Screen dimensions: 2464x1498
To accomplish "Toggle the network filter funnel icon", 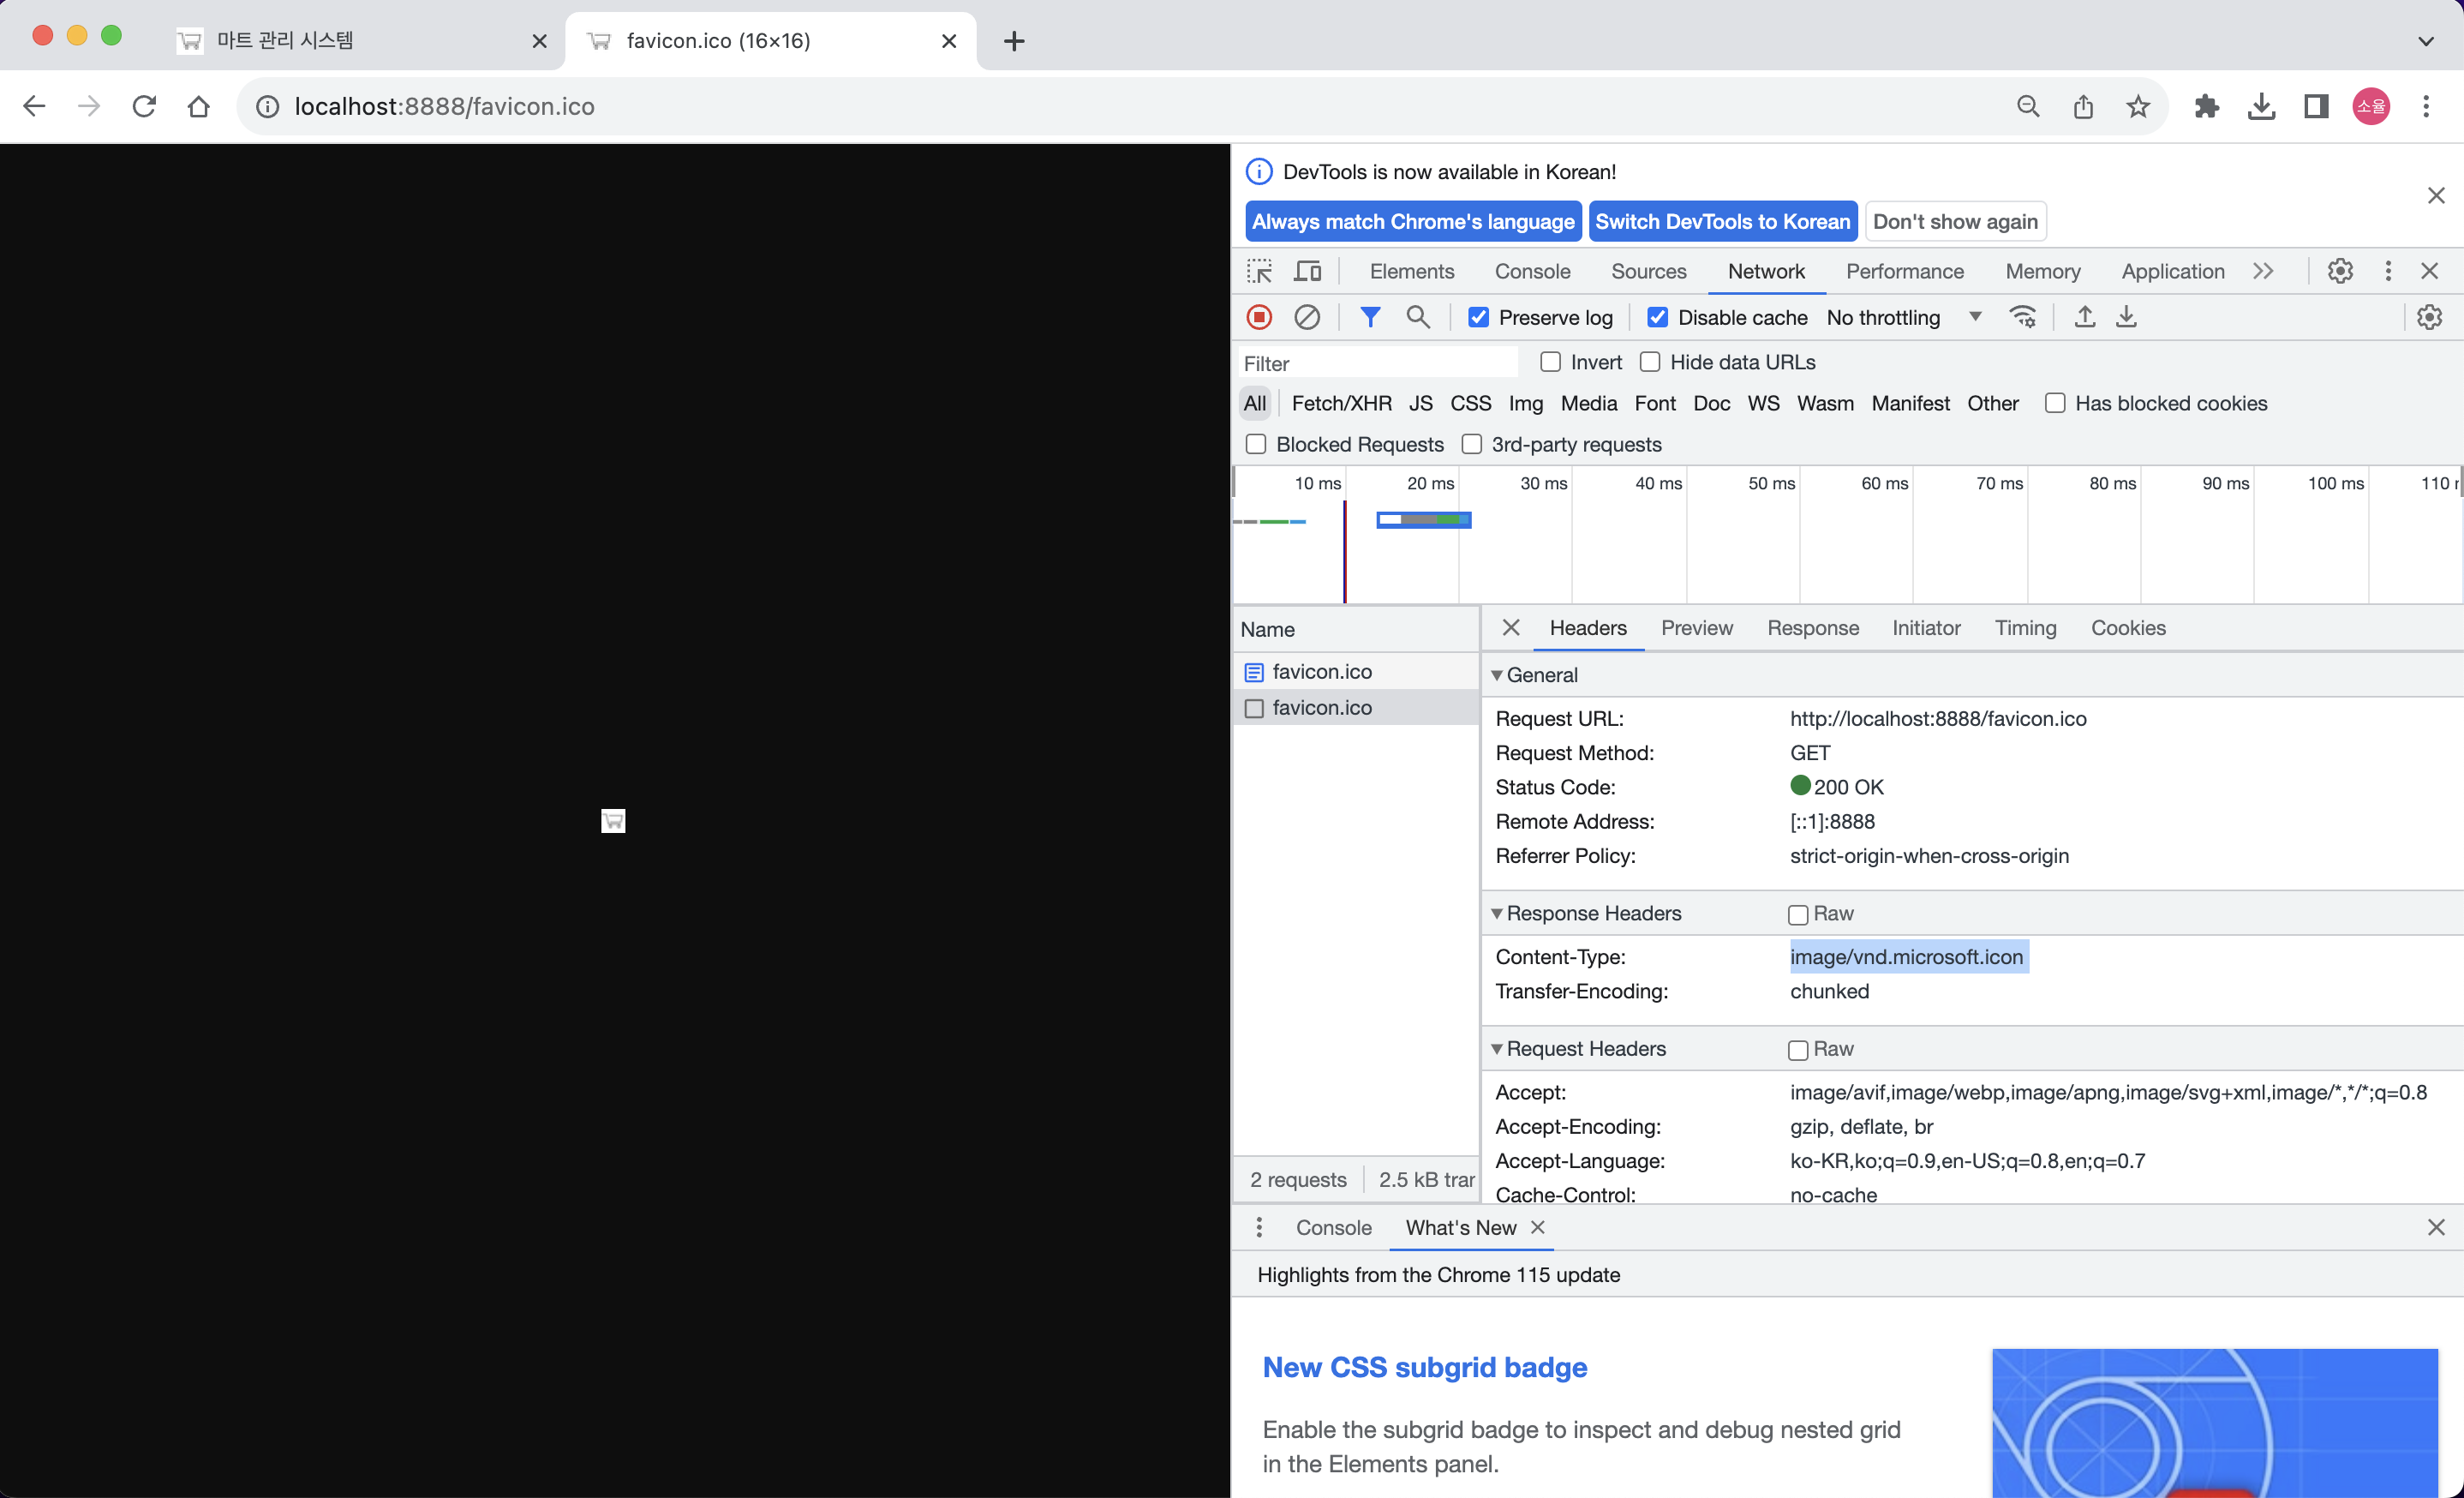I will tap(1370, 317).
